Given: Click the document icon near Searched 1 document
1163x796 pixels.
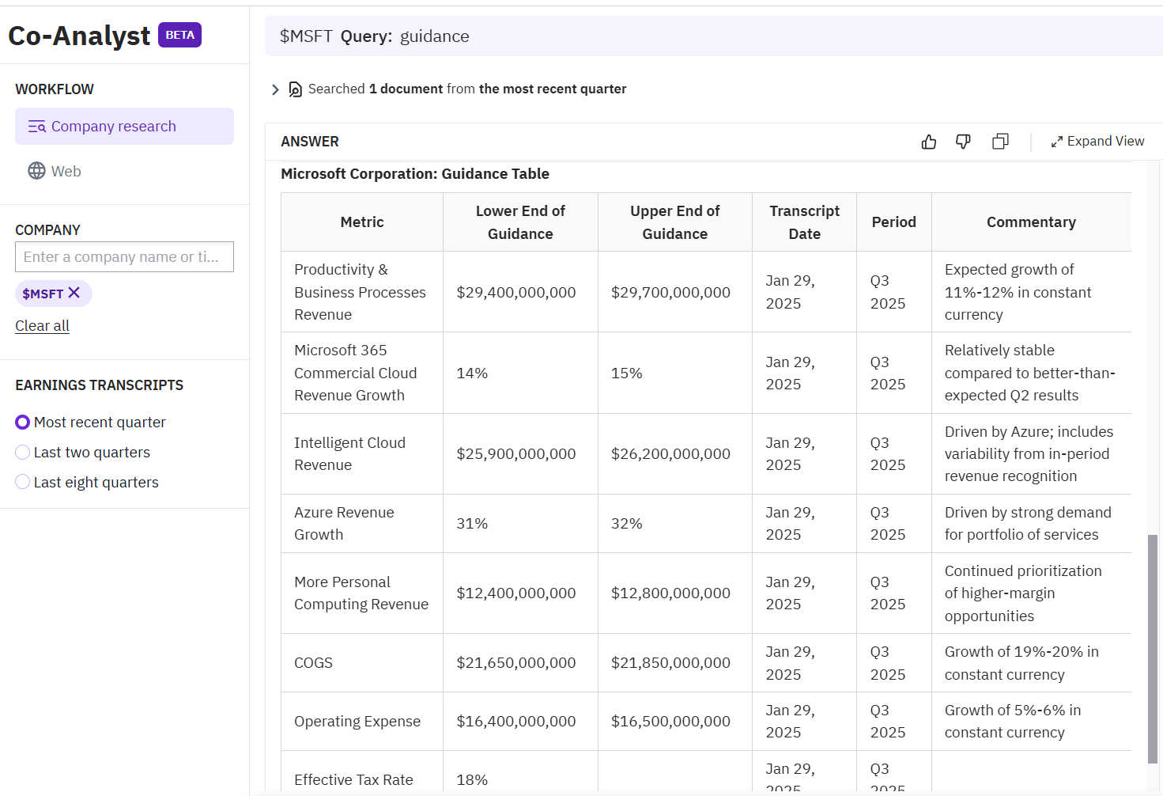Looking at the screenshot, I should coord(295,89).
